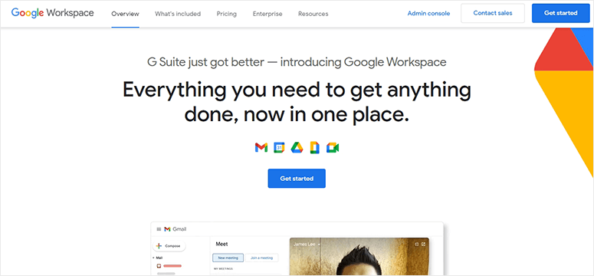Image resolution: width=594 pixels, height=276 pixels.
Task: Open the Pricing tab
Action: tap(227, 14)
